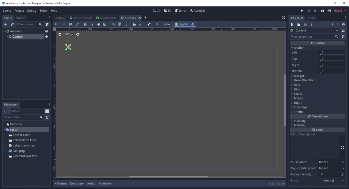The image size is (349, 189).
Task: Switch to the Script workspace
Action: 181,10
